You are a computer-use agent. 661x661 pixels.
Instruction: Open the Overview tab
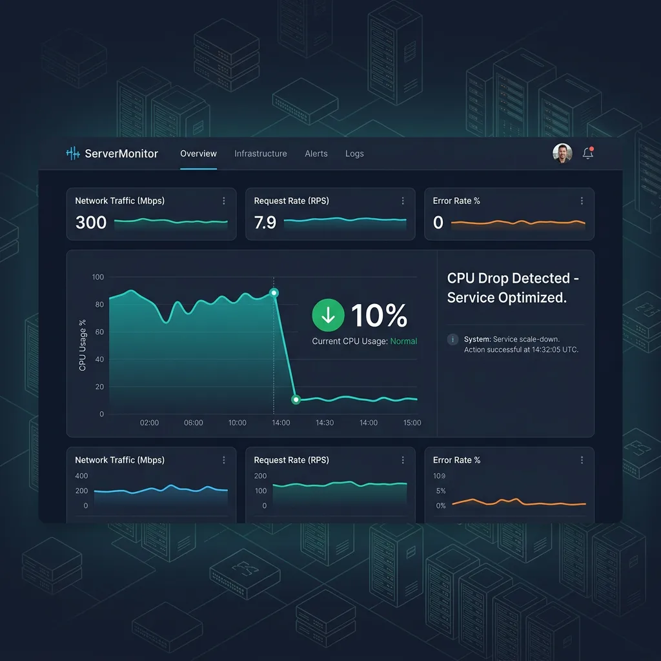[x=198, y=154]
